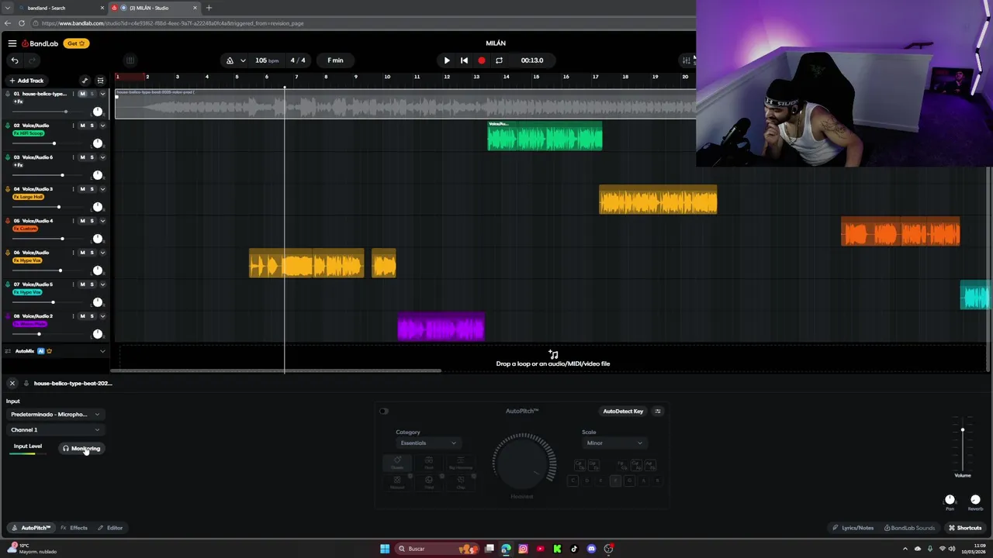Expand track 02 options chevron
Image resolution: width=993 pixels, height=558 pixels.
(x=102, y=126)
